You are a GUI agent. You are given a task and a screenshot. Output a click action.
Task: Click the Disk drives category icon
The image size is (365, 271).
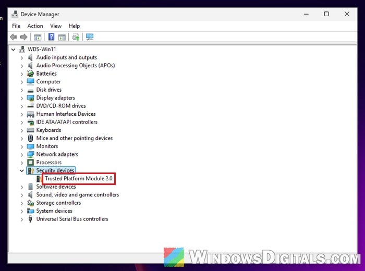30,90
